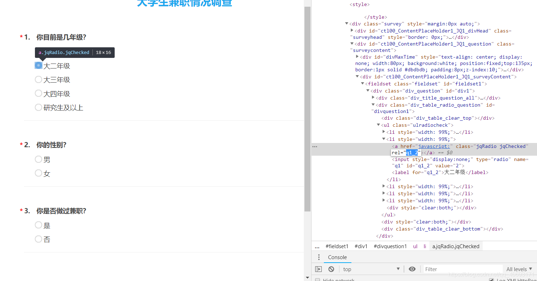Screen dimensions: 537x281
Task: Click question title 你是否做过兼职?
Action: click(x=61, y=211)
